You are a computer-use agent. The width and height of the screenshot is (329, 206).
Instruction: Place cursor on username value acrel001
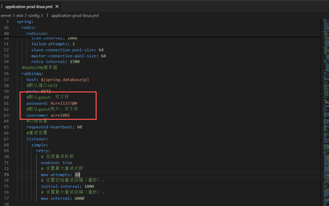point(60,115)
